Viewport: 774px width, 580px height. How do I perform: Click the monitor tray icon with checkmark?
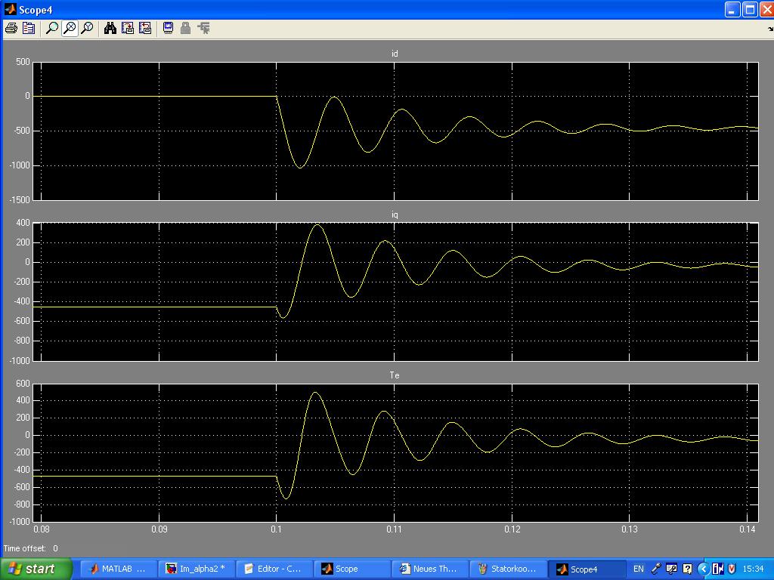[671, 569]
